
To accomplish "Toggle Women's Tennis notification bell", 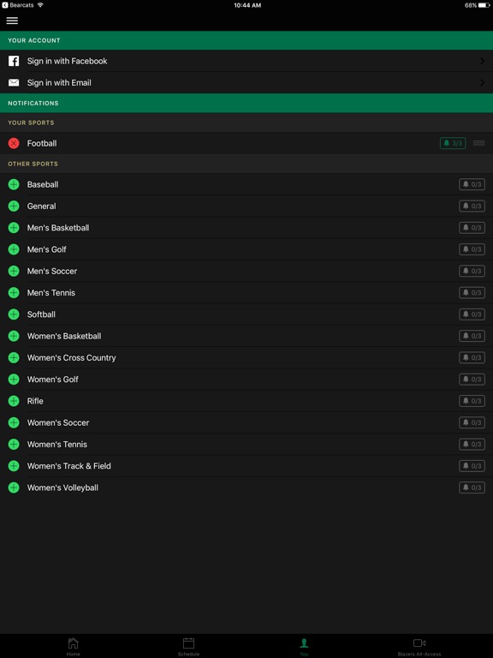I will [x=472, y=445].
